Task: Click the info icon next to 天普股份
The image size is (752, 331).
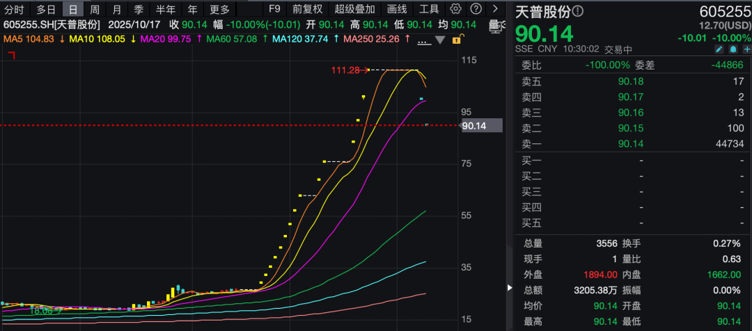Action: point(579,12)
